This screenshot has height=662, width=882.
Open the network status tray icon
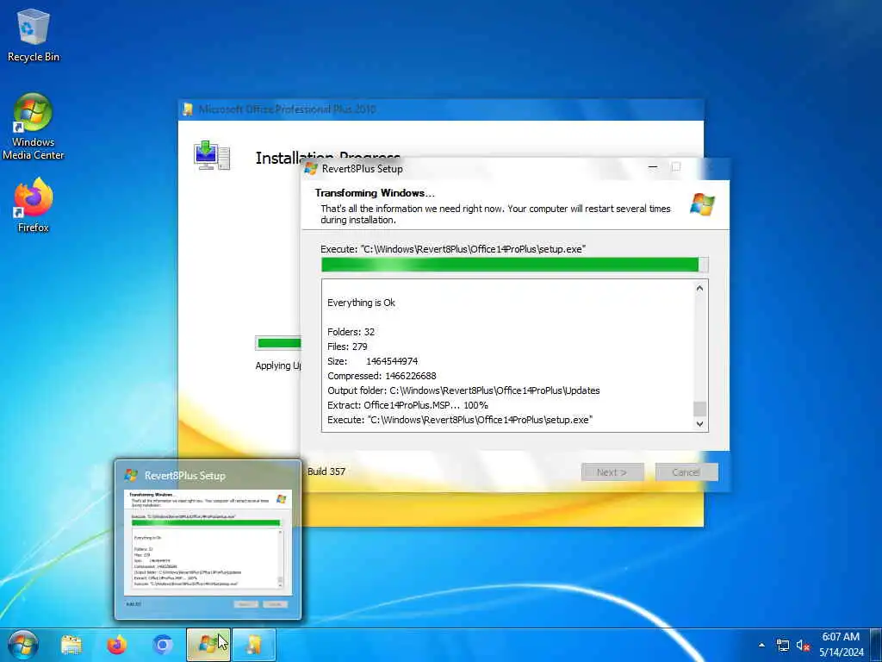782,645
